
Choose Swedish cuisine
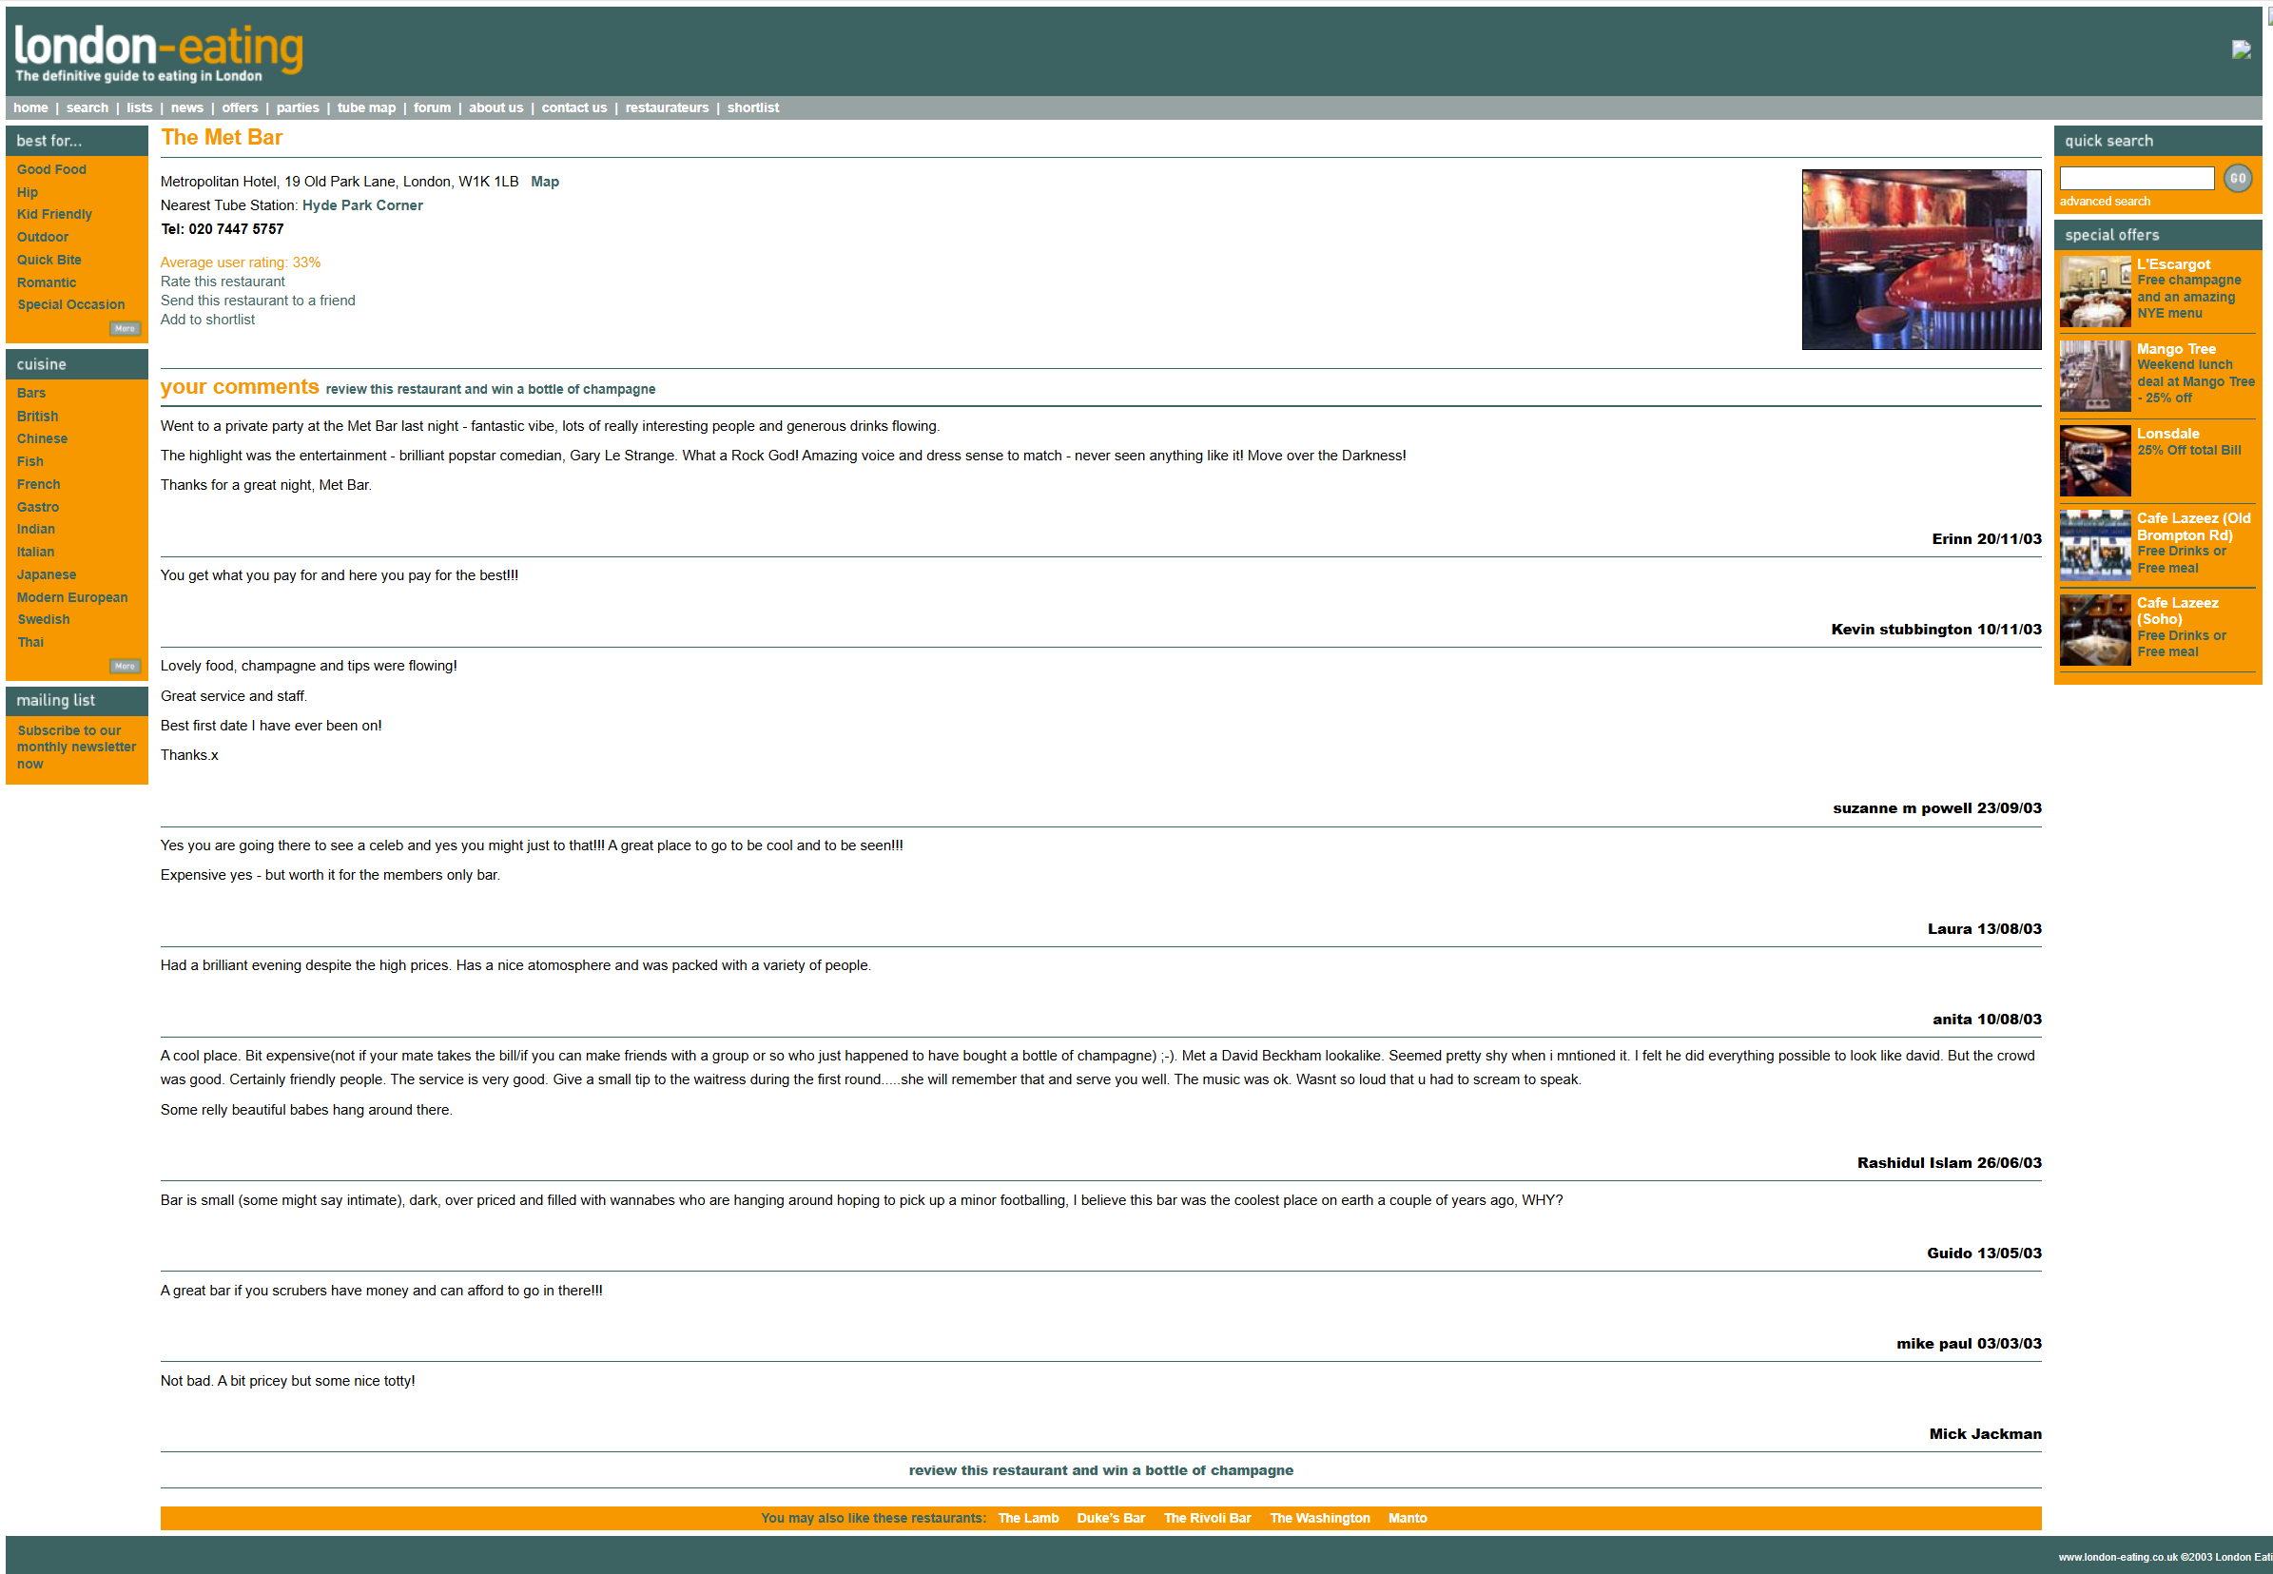[44, 619]
